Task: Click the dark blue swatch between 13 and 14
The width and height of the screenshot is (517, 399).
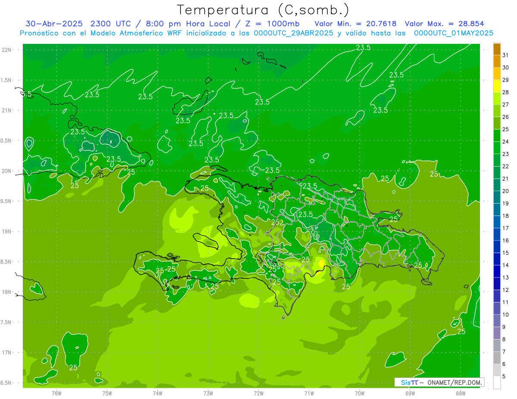Action: click(x=497, y=271)
